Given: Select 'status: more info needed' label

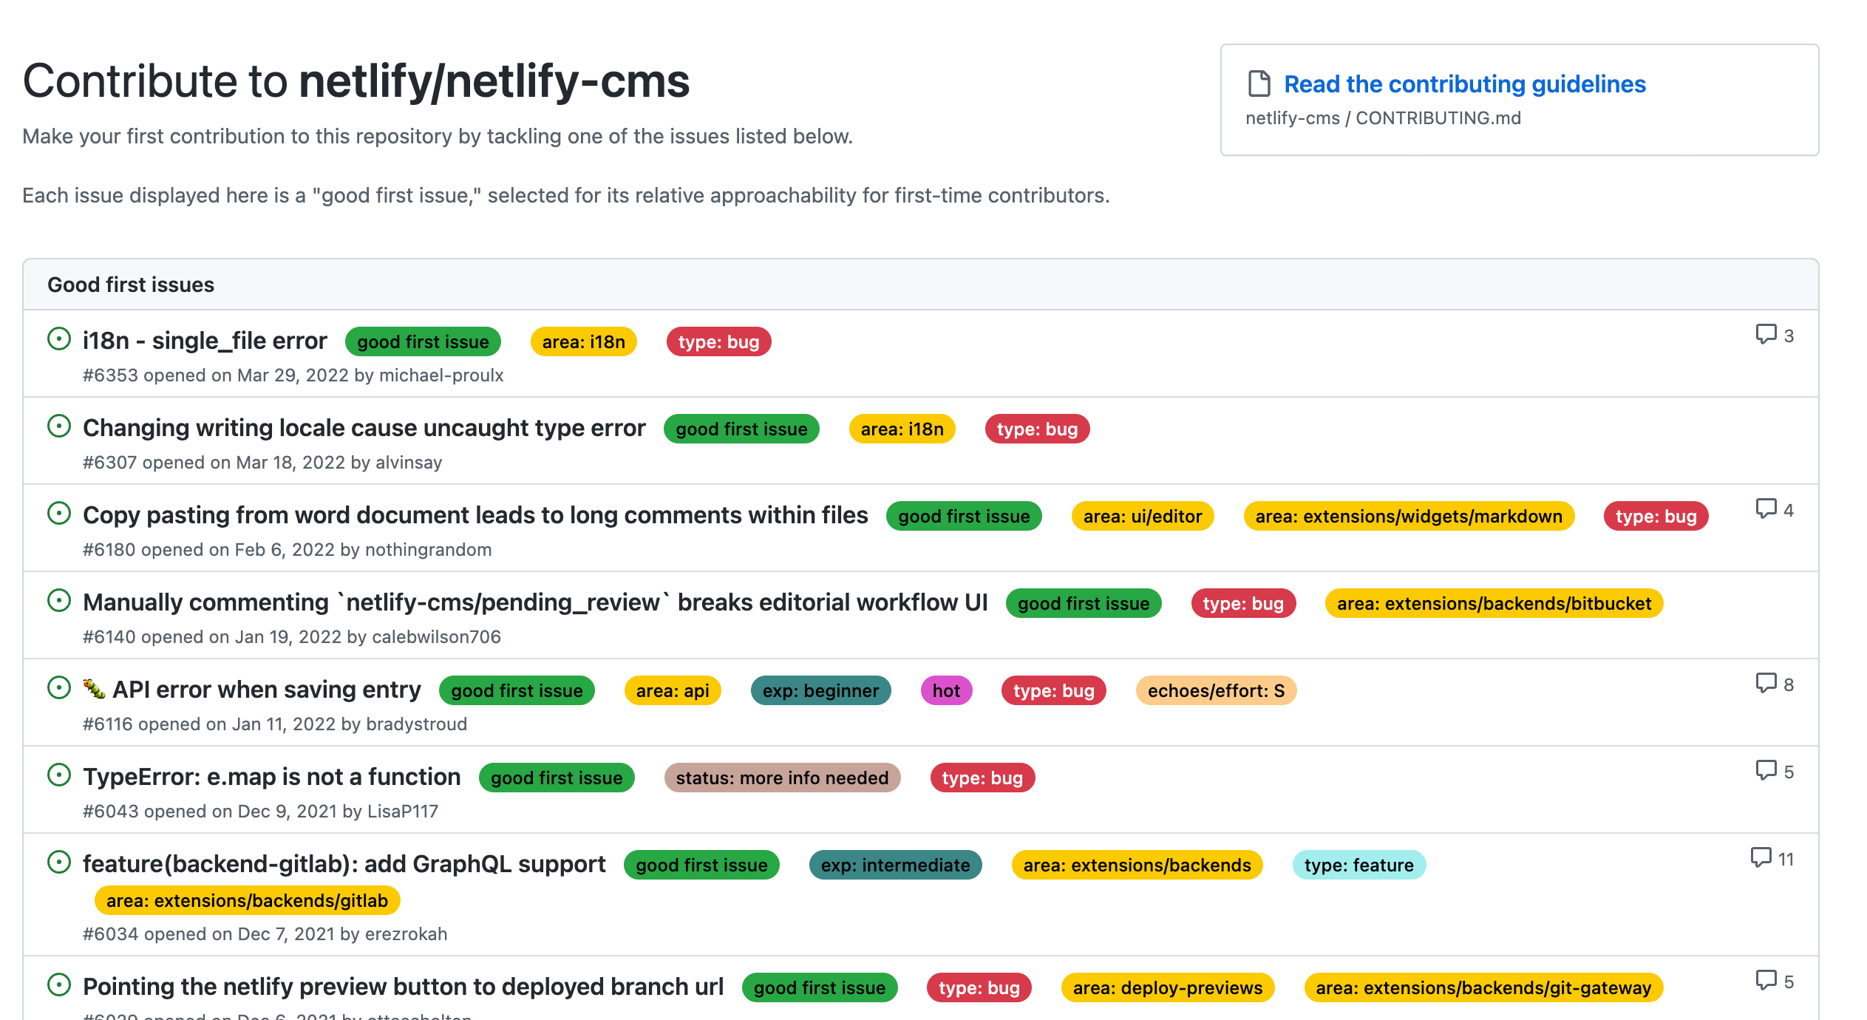Looking at the screenshot, I should (782, 778).
